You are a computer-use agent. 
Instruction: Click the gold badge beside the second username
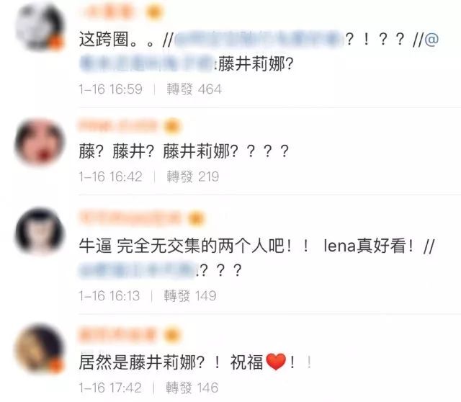click(x=173, y=127)
